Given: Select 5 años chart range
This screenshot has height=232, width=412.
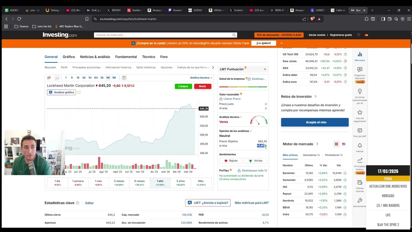Looking at the screenshot, I should [181, 183].
